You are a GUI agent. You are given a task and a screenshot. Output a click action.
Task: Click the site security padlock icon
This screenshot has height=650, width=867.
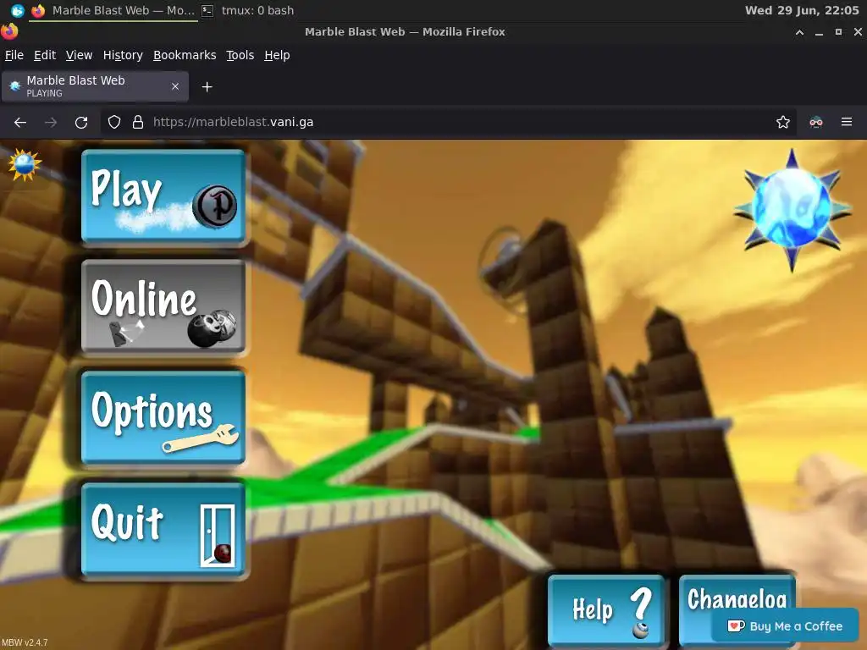pos(138,122)
